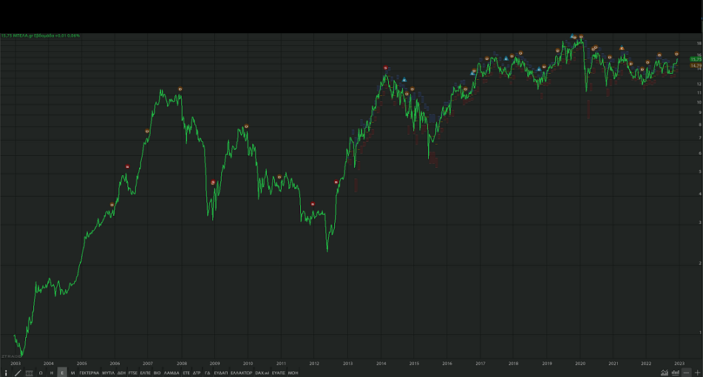Select the trend line drawing tool
The image size is (703, 377).
pyautogui.click(x=18, y=373)
